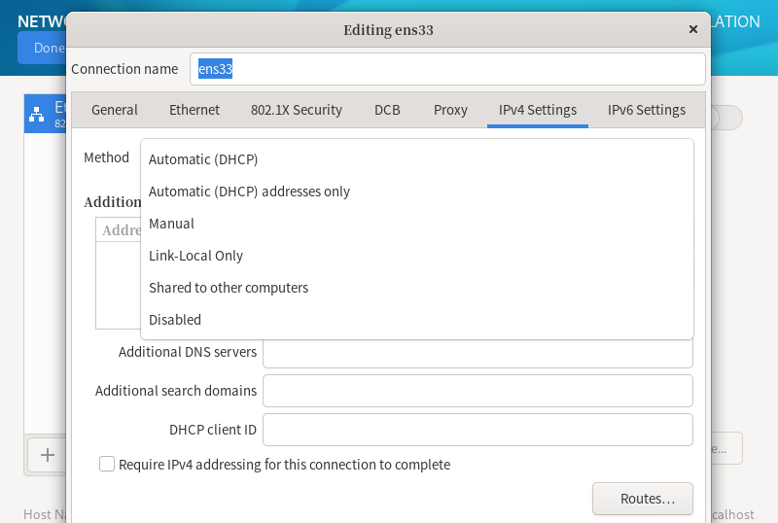This screenshot has height=523, width=778.
Task: Click the Connection name field
Action: 447,69
